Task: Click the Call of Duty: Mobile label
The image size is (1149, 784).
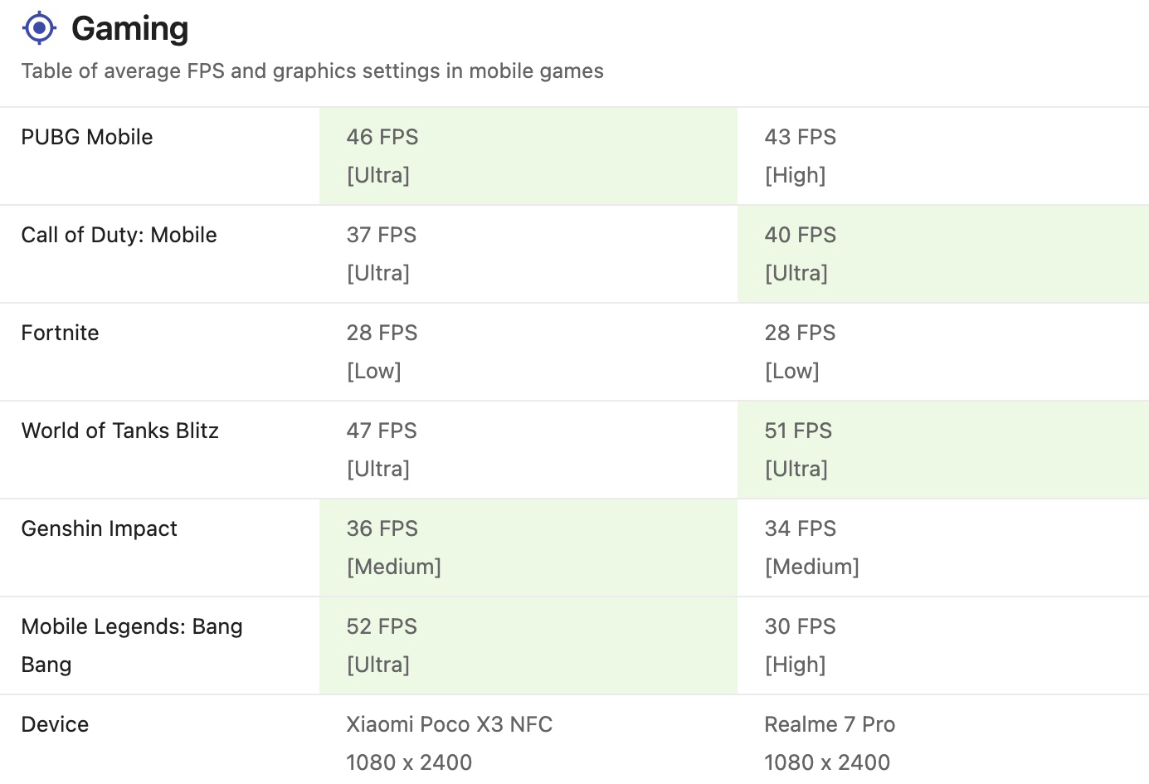Action: (x=119, y=235)
